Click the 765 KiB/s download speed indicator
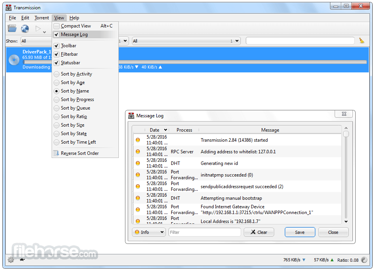The height and width of the screenshot is (271, 375). (294, 260)
